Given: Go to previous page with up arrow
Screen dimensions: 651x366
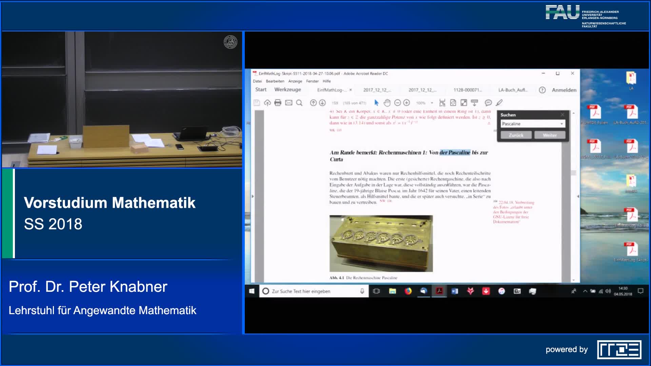Looking at the screenshot, I should pos(313,103).
